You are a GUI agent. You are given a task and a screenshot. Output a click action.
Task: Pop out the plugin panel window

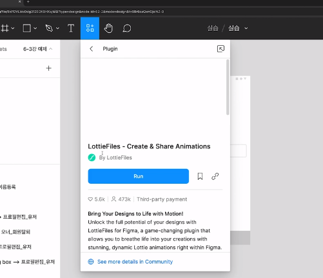(x=220, y=49)
